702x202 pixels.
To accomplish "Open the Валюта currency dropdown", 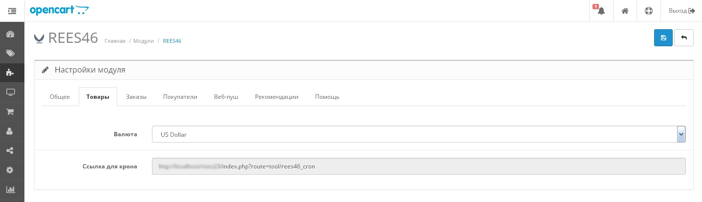I will 419,134.
